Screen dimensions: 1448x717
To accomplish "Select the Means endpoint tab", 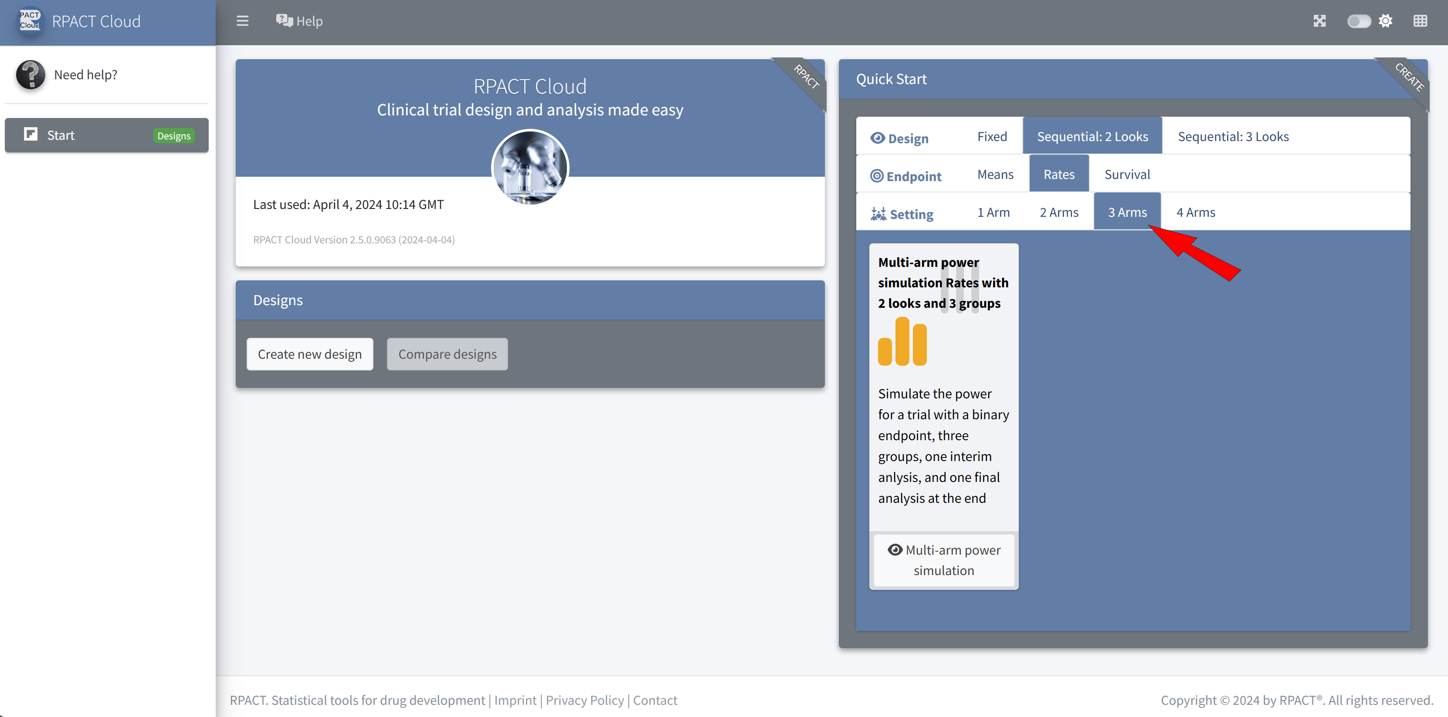I will pyautogui.click(x=995, y=175).
